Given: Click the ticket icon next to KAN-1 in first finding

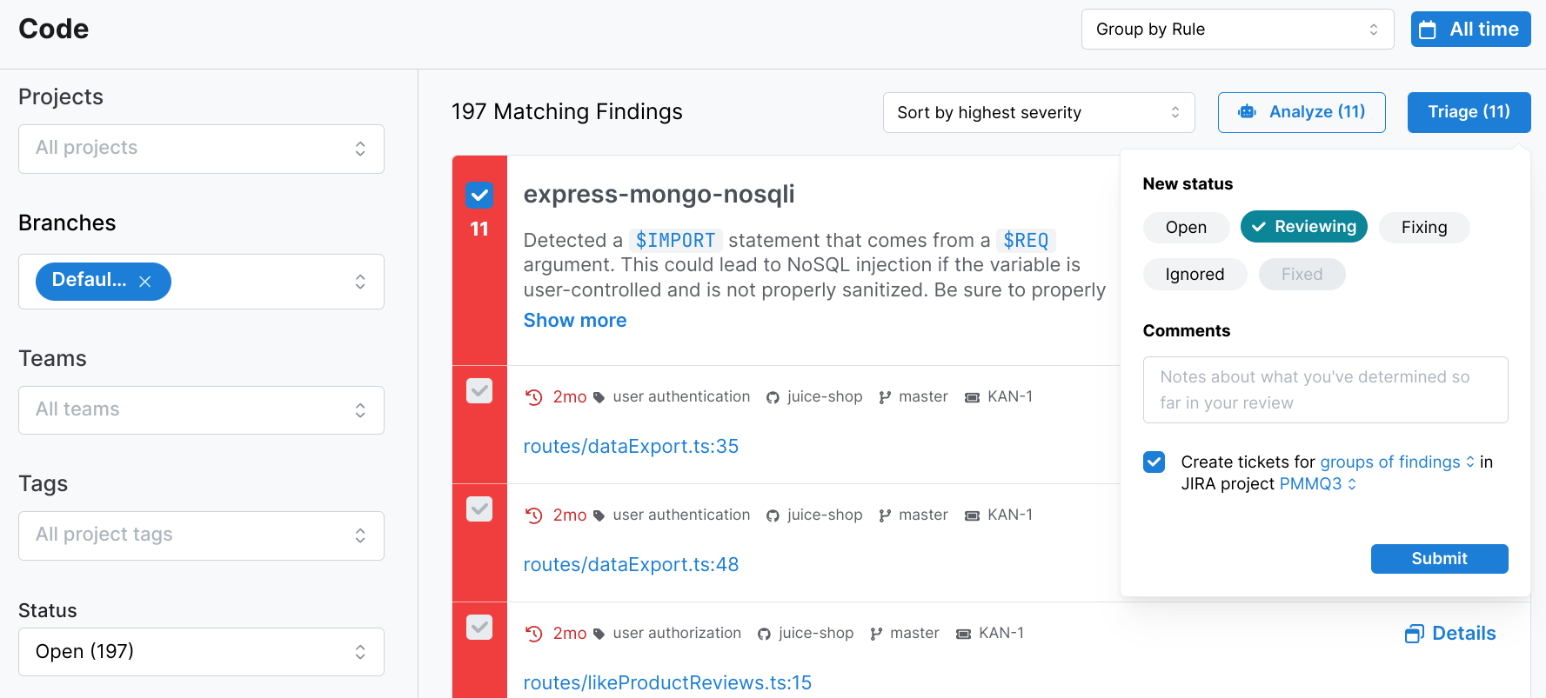Looking at the screenshot, I should pyautogui.click(x=972, y=397).
